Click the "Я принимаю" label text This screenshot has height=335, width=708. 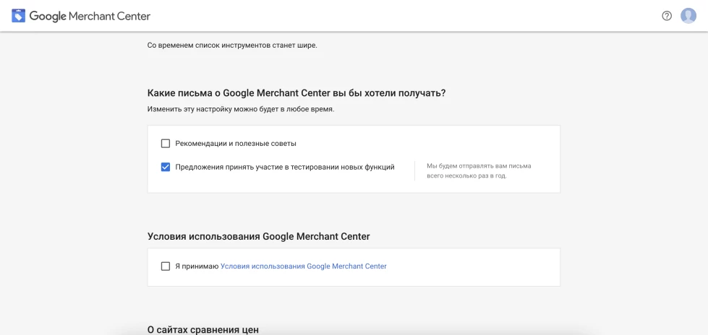click(197, 266)
